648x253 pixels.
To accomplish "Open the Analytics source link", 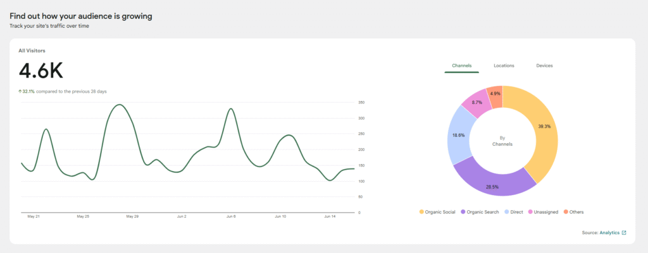I will point(608,233).
